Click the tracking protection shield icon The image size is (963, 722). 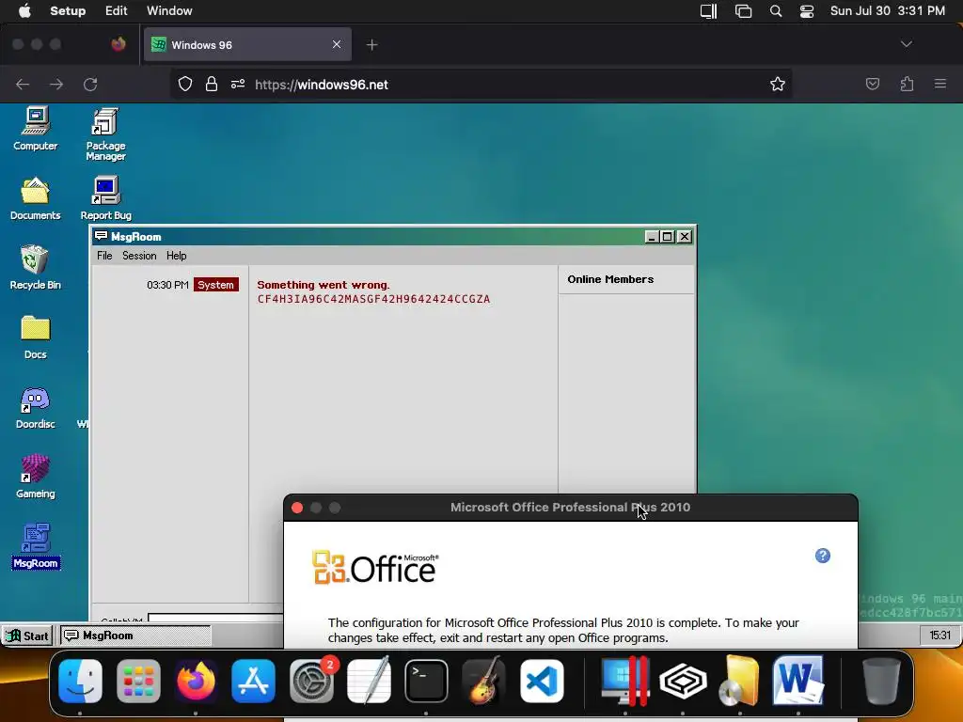[185, 84]
